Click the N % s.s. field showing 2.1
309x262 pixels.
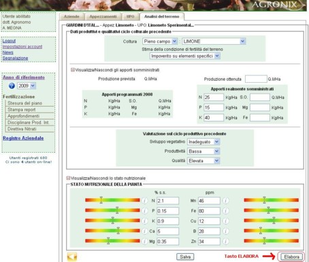tap(167, 201)
